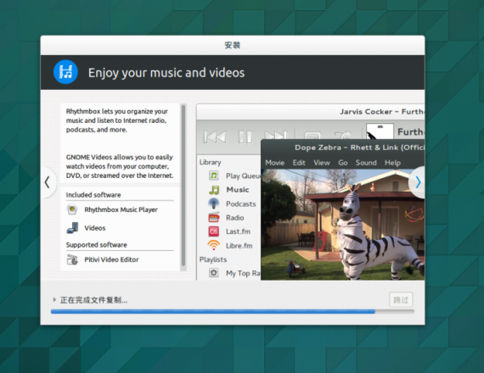Click the Last.fm icon in Library
Screen dimensions: 484x373
(214, 231)
